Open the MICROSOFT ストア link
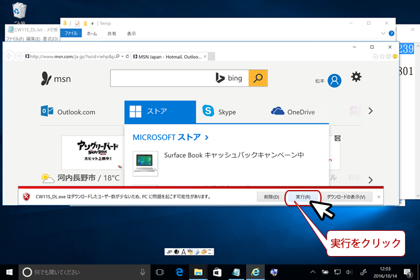This screenshot has width=420, height=280. pyautogui.click(x=170, y=137)
